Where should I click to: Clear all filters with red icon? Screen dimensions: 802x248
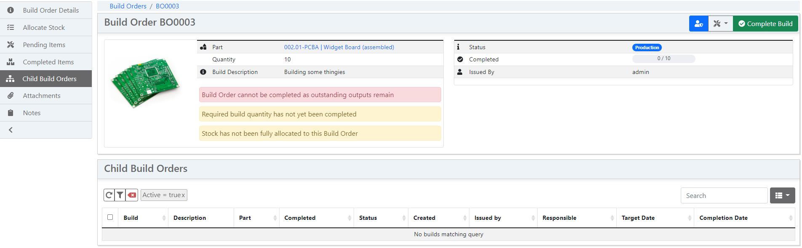[x=132, y=195]
